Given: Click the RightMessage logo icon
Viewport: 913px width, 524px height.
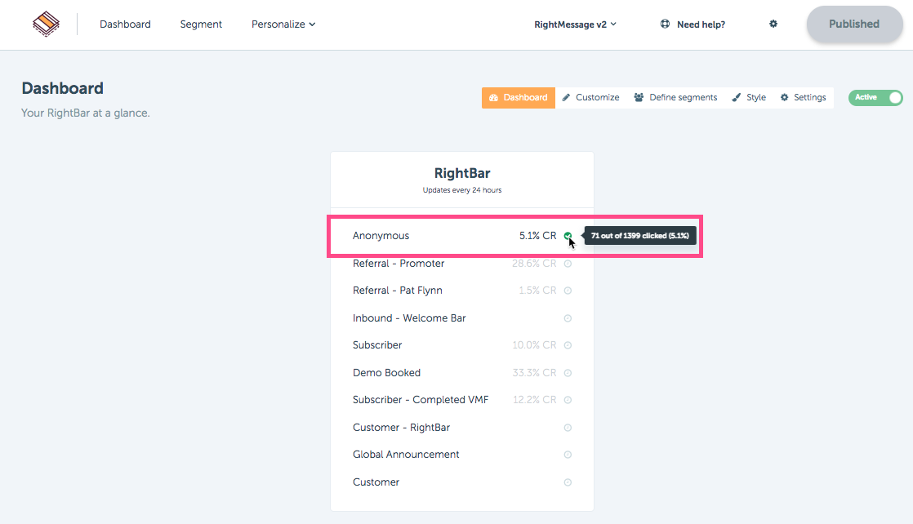Looking at the screenshot, I should (x=46, y=24).
